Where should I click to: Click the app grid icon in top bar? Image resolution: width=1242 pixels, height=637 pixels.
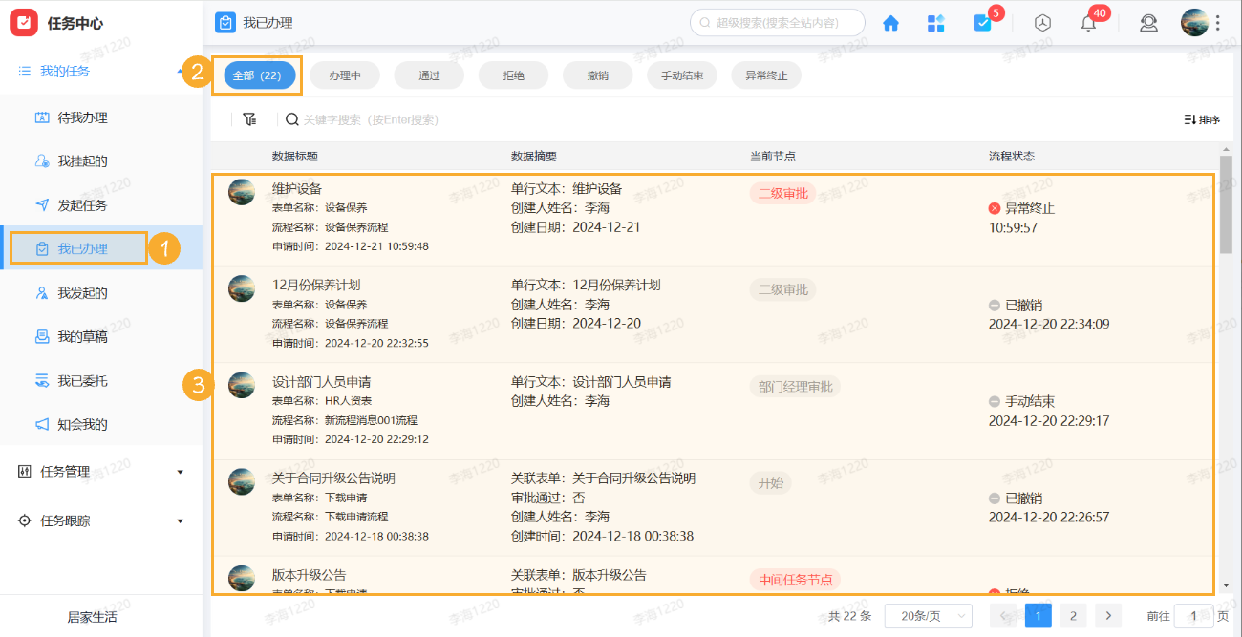[936, 22]
